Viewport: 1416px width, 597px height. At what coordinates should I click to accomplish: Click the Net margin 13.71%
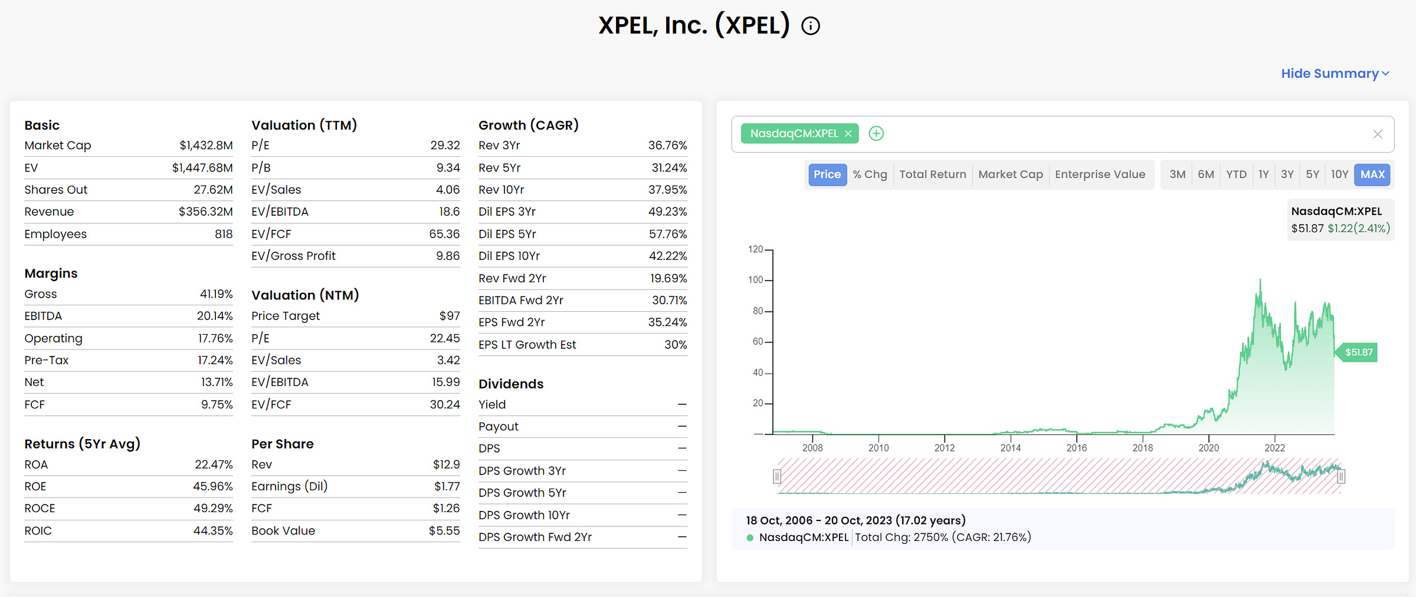pos(217,382)
